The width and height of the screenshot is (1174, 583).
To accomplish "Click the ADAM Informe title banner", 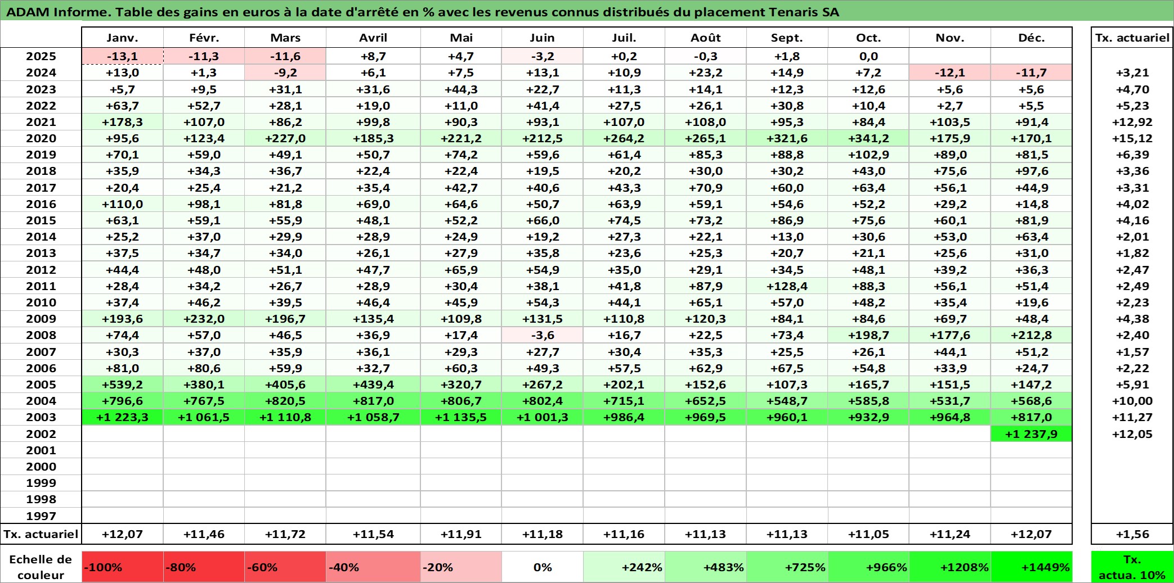I will [587, 11].
